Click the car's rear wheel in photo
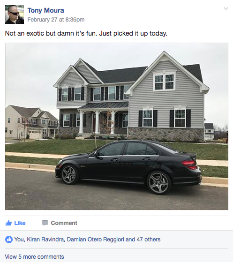This screenshot has width=233, height=262. [x=159, y=183]
